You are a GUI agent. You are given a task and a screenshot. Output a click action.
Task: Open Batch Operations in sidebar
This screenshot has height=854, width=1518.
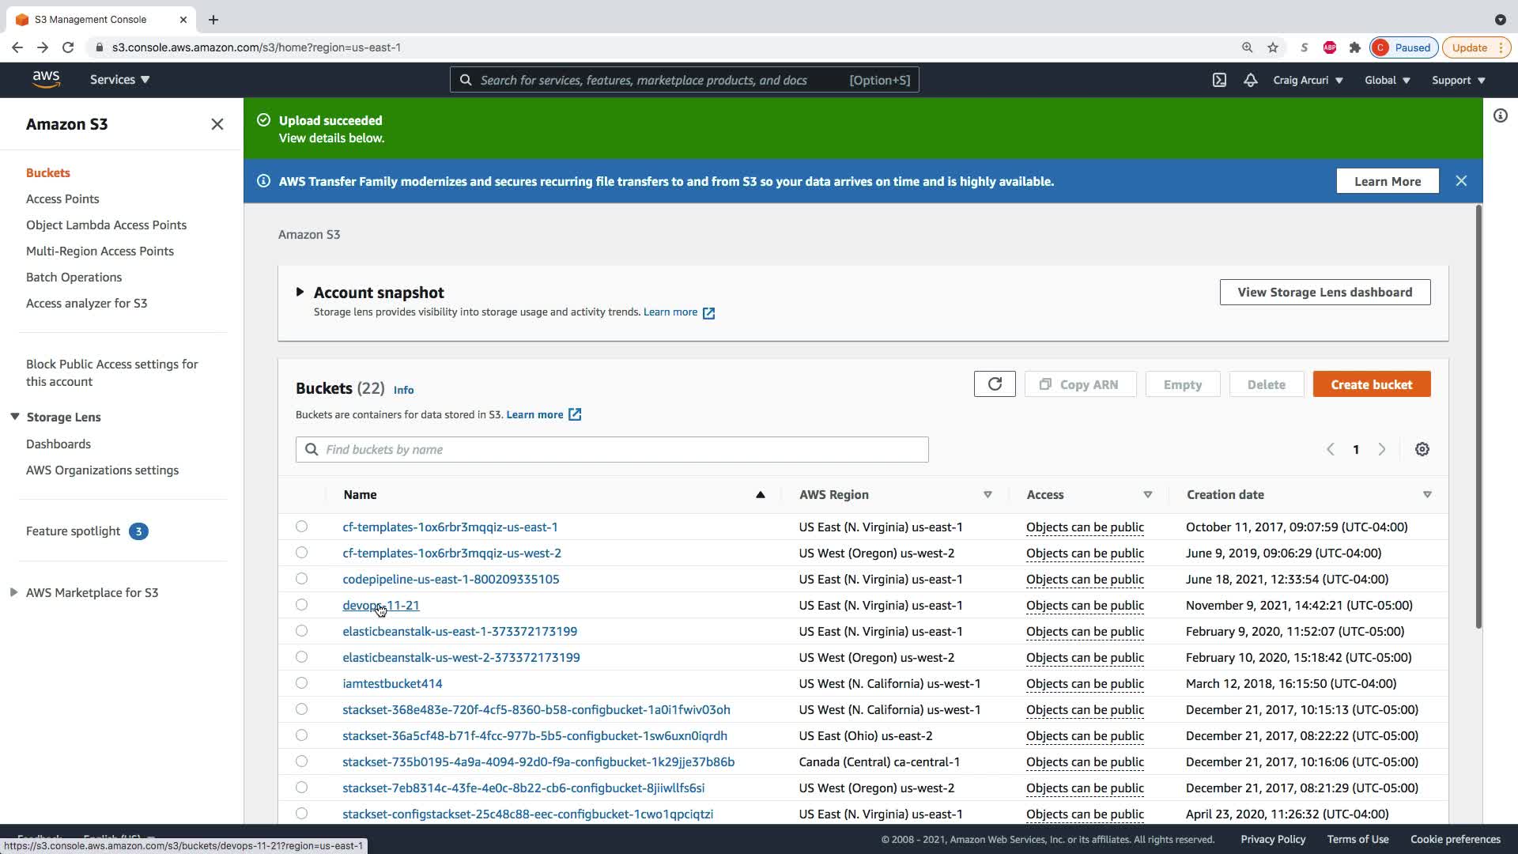pyautogui.click(x=74, y=277)
